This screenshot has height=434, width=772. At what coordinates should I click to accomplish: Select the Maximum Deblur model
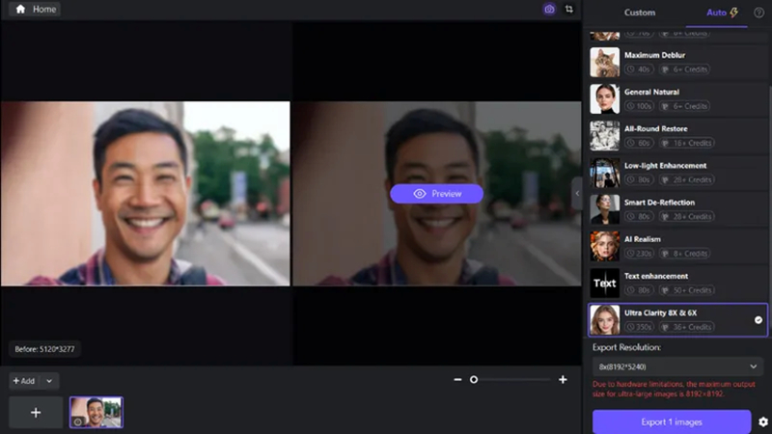[677, 62]
